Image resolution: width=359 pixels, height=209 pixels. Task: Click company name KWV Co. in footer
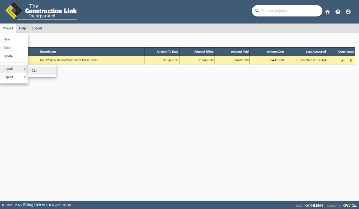click(350, 206)
